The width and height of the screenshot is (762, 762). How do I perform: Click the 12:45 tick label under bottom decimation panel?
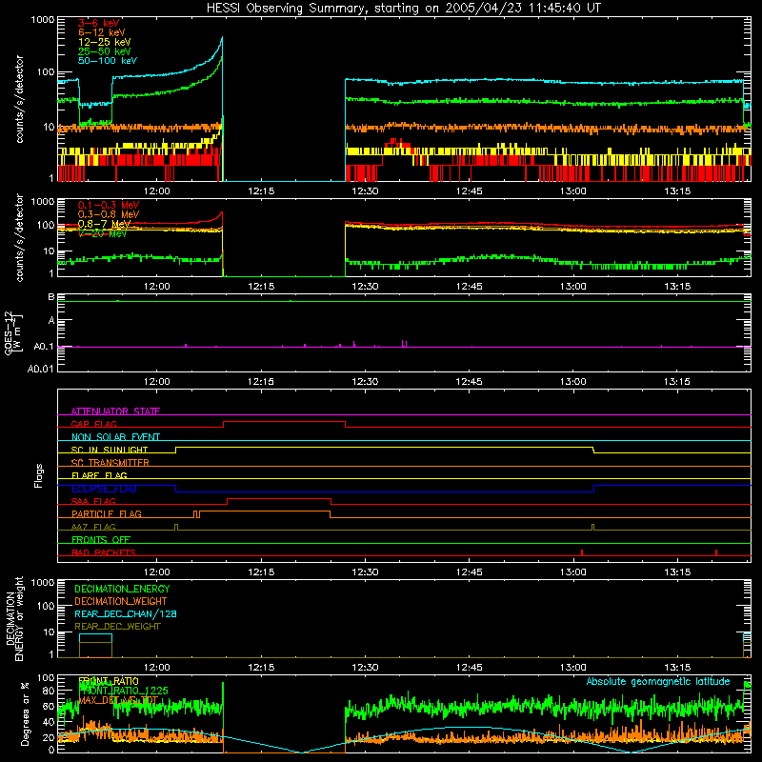click(469, 668)
